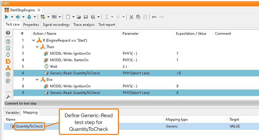Click the Comment for test step field
259x140 pixels.
(131, 104)
